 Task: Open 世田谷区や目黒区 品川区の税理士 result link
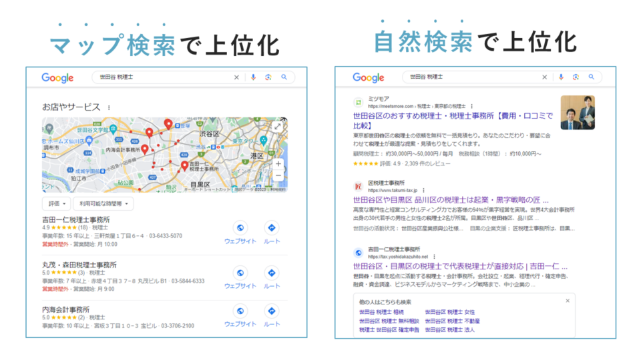point(451,199)
